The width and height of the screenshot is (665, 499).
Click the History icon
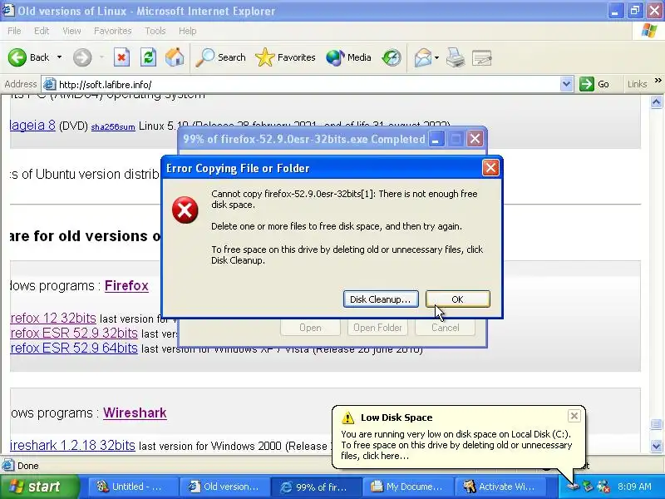(x=391, y=57)
